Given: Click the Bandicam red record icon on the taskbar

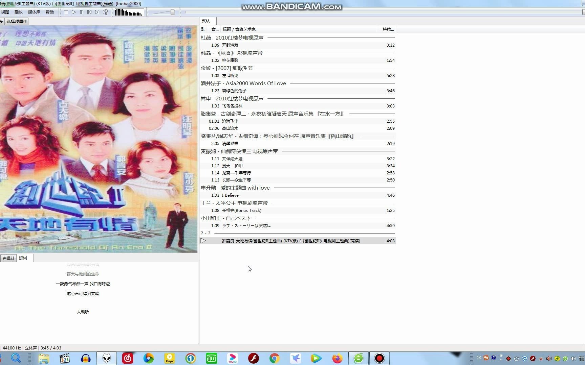Looking at the screenshot, I should tap(380, 358).
